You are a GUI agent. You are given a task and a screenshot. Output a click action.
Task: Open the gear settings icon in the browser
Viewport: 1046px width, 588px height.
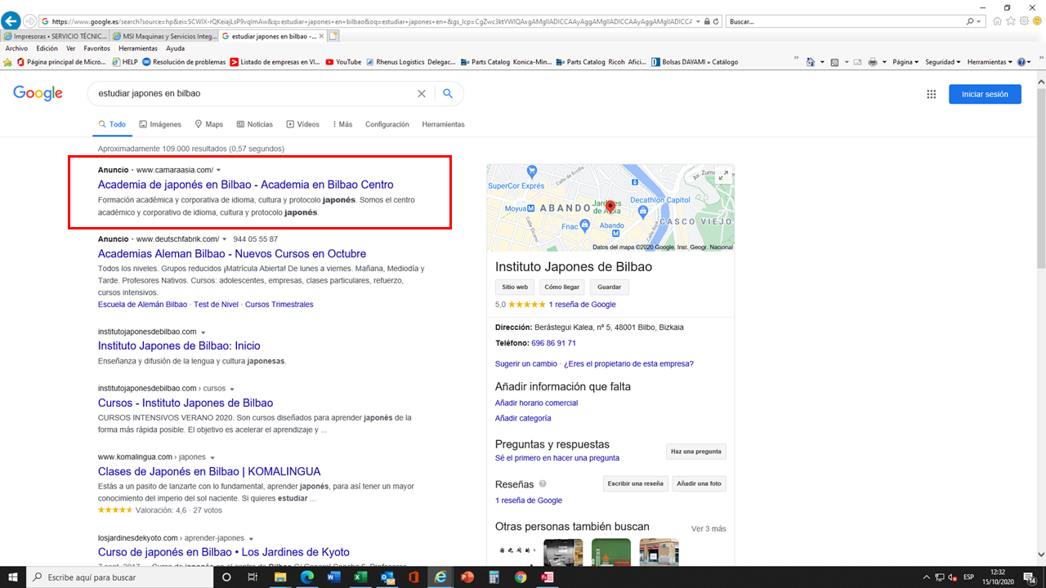(x=1024, y=21)
